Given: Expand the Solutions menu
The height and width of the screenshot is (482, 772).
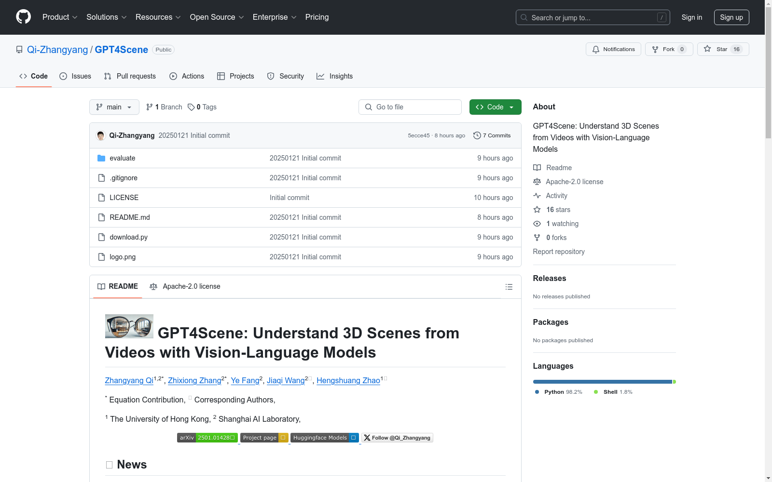Looking at the screenshot, I should tap(107, 17).
